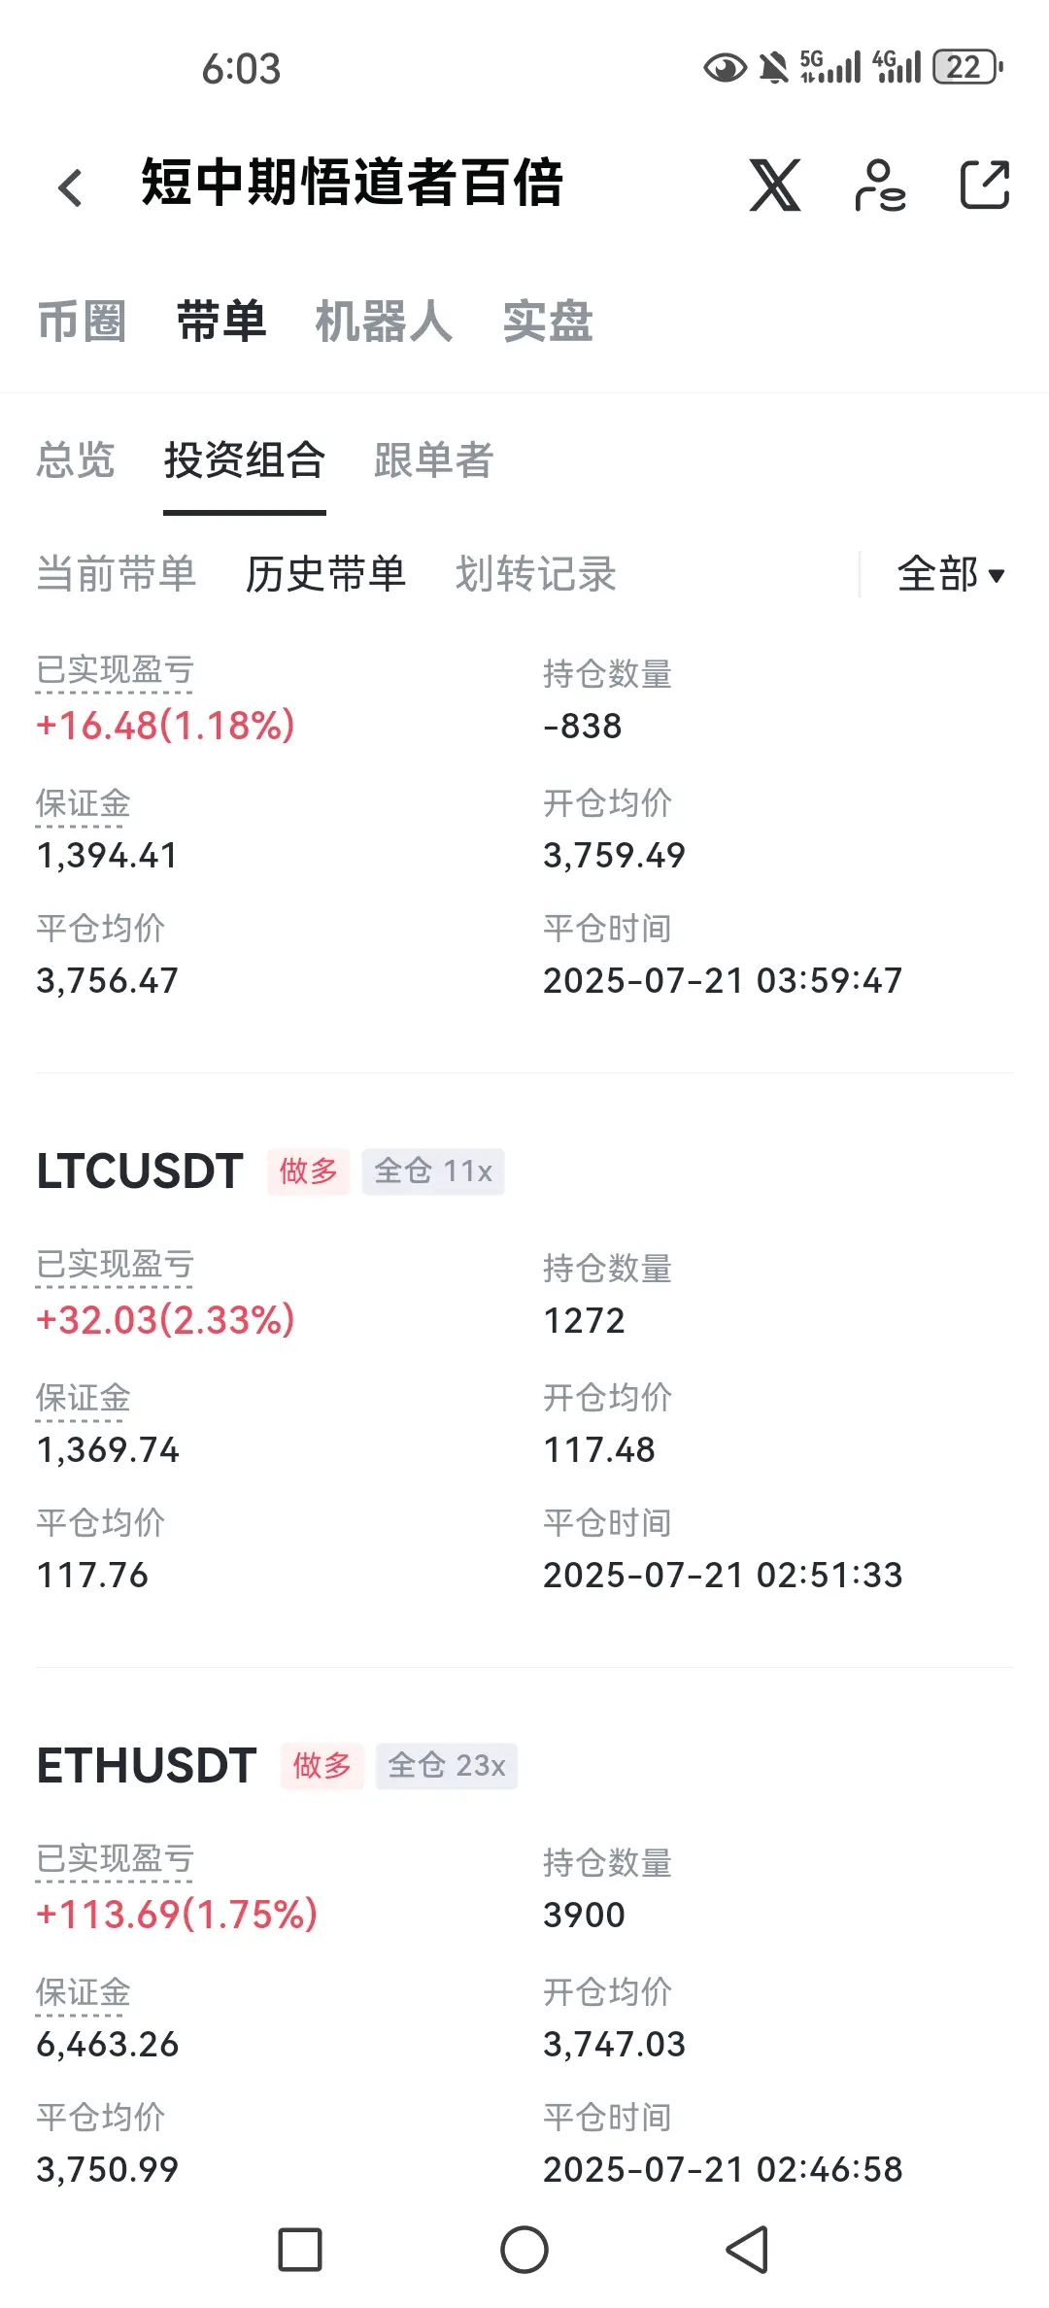Open the X (Twitter) profile icon

[x=775, y=185]
